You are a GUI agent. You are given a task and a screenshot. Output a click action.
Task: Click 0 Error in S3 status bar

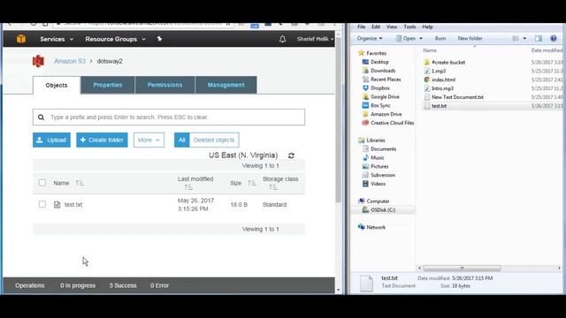point(159,285)
